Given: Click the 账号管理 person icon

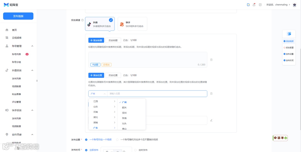Looking at the screenshot, I should click(x=7, y=46).
